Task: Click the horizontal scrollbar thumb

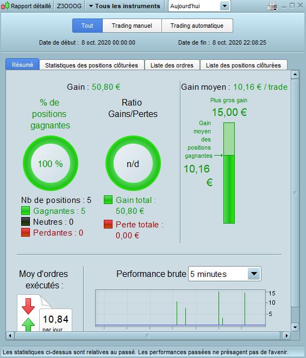Action: point(147,336)
